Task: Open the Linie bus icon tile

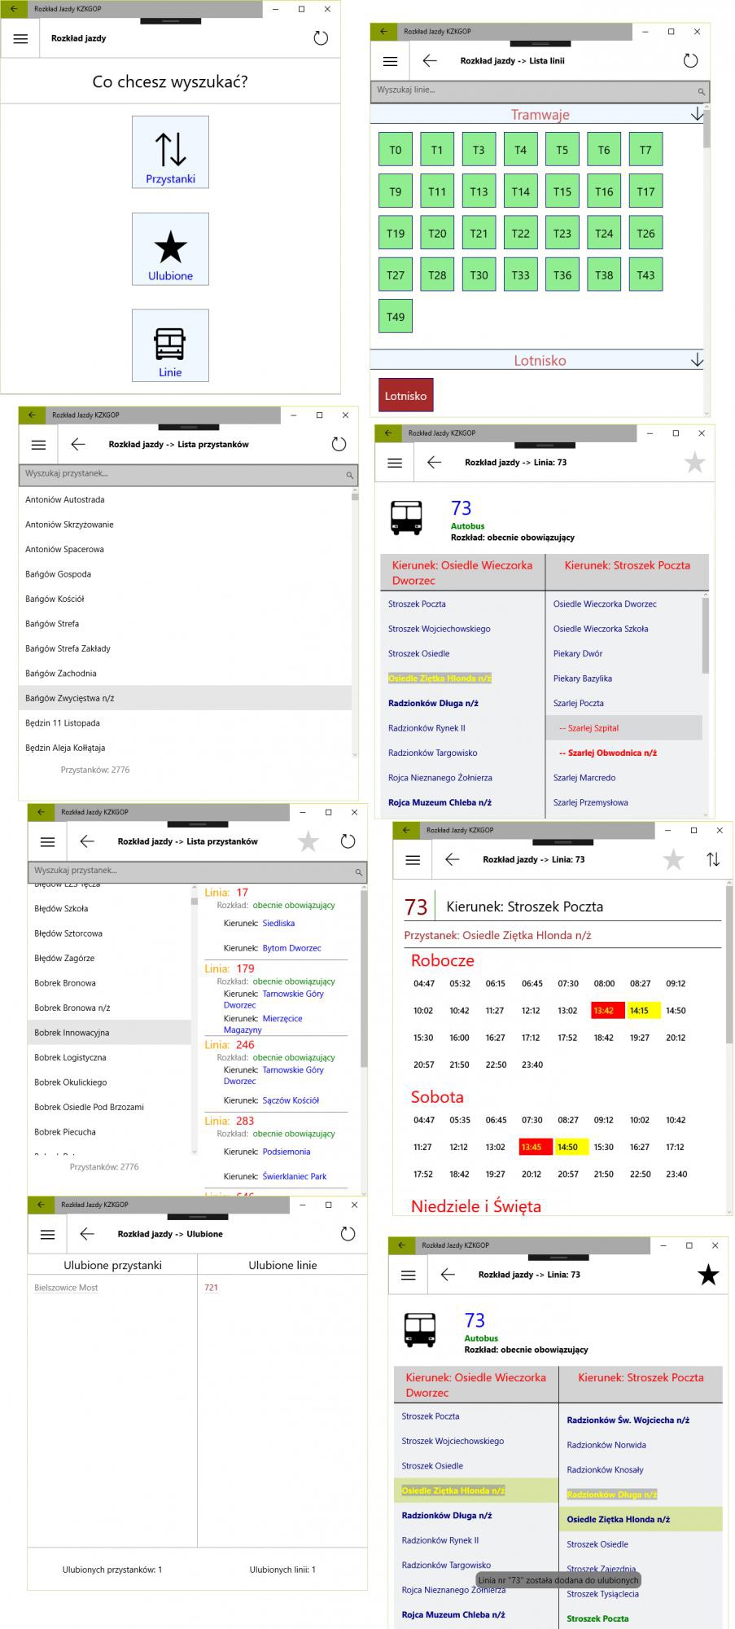Action: coord(170,345)
